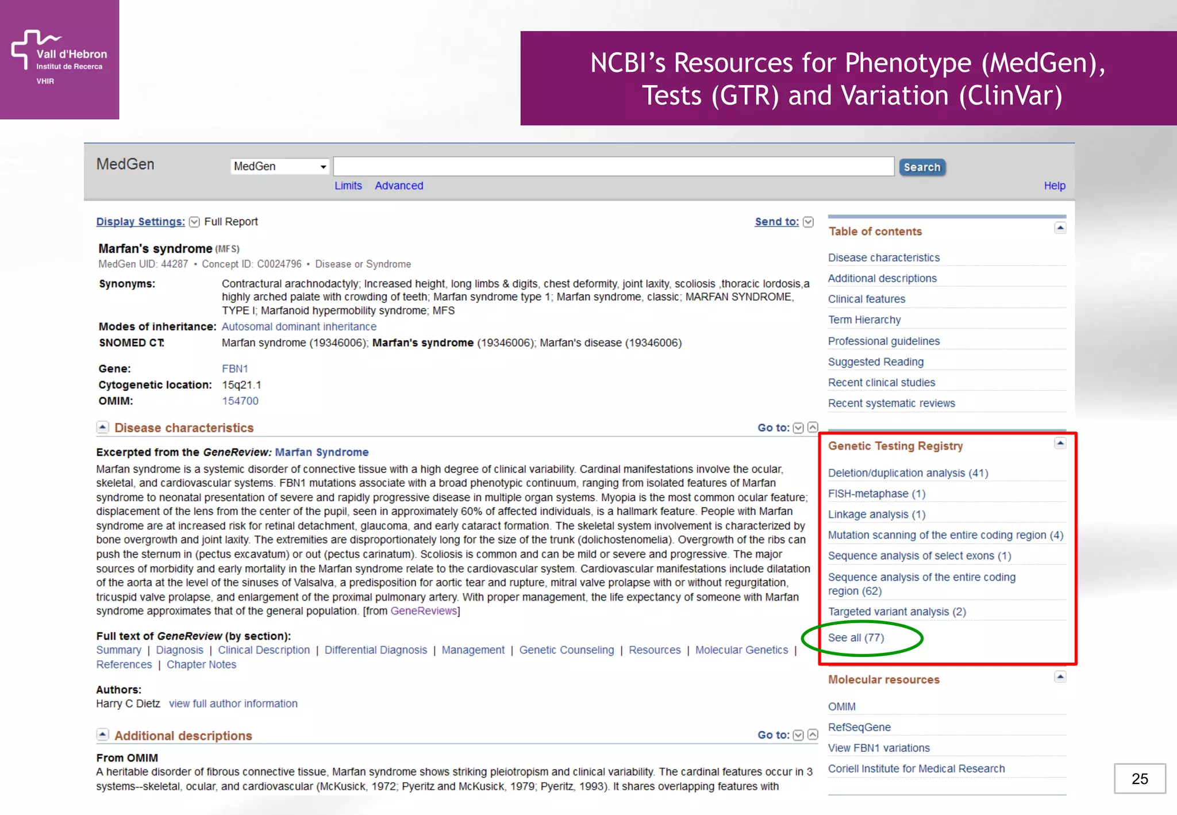Open Molecular Genetics section link
The width and height of the screenshot is (1177, 815).
(741, 650)
